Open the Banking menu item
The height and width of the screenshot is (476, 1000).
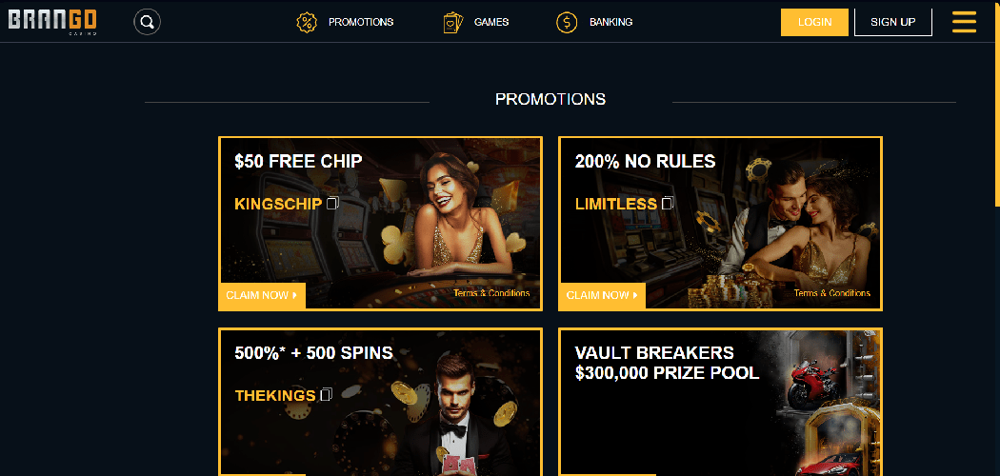pos(611,22)
